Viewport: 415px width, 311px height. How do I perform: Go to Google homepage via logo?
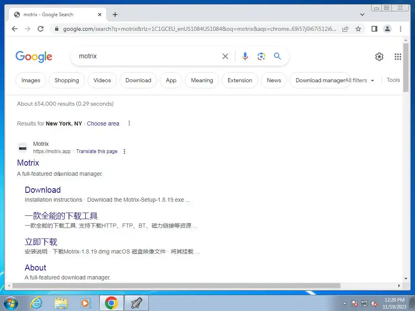[x=34, y=57]
